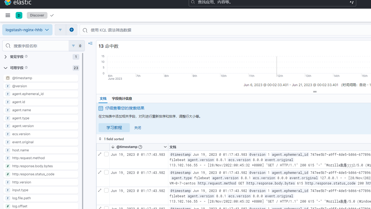Select the http.response.body.bytes field
This screenshot has width=371, height=209.
(x=41, y=166)
